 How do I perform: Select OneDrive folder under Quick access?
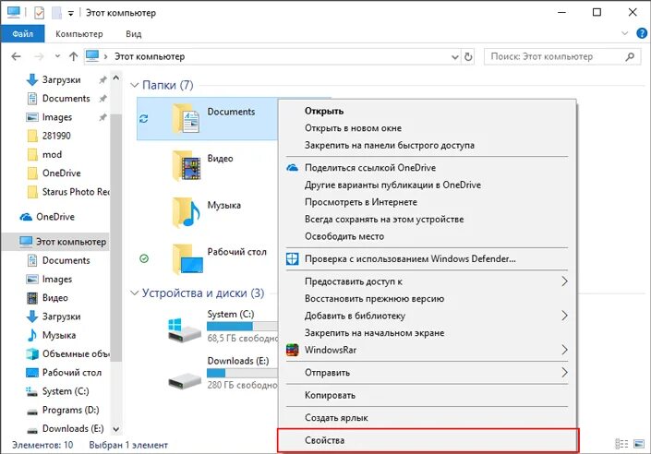pos(61,173)
